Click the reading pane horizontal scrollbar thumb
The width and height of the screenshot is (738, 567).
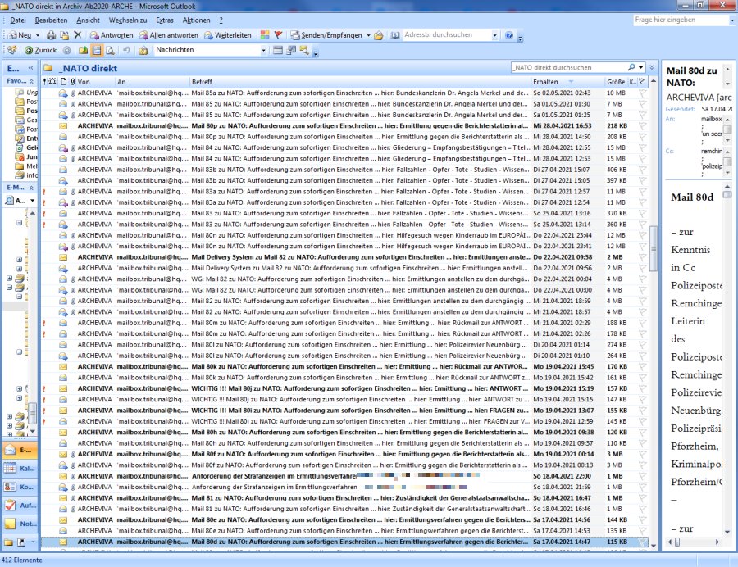pos(678,542)
